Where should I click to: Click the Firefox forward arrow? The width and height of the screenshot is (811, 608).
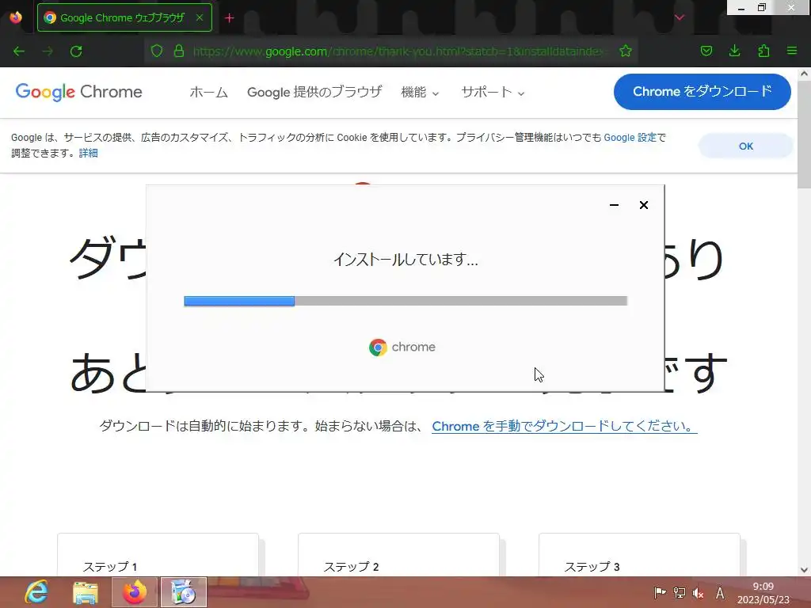(48, 51)
